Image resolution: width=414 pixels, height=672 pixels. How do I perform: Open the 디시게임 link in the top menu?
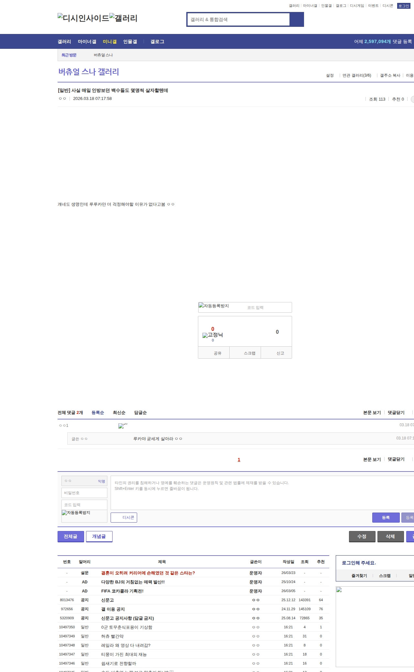357,6
